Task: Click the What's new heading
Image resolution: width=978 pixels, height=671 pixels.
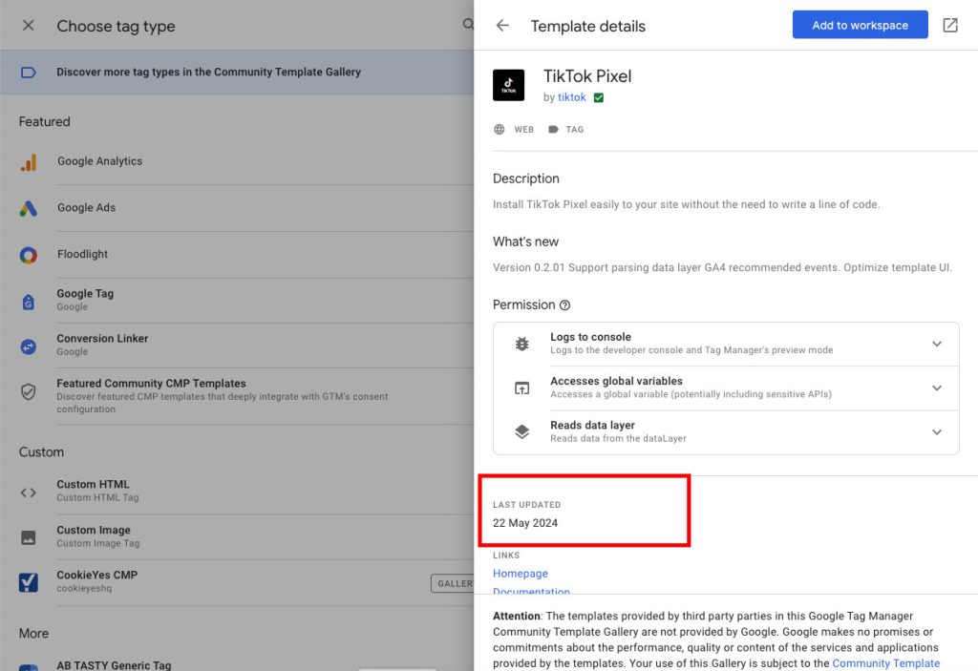Action: click(526, 241)
